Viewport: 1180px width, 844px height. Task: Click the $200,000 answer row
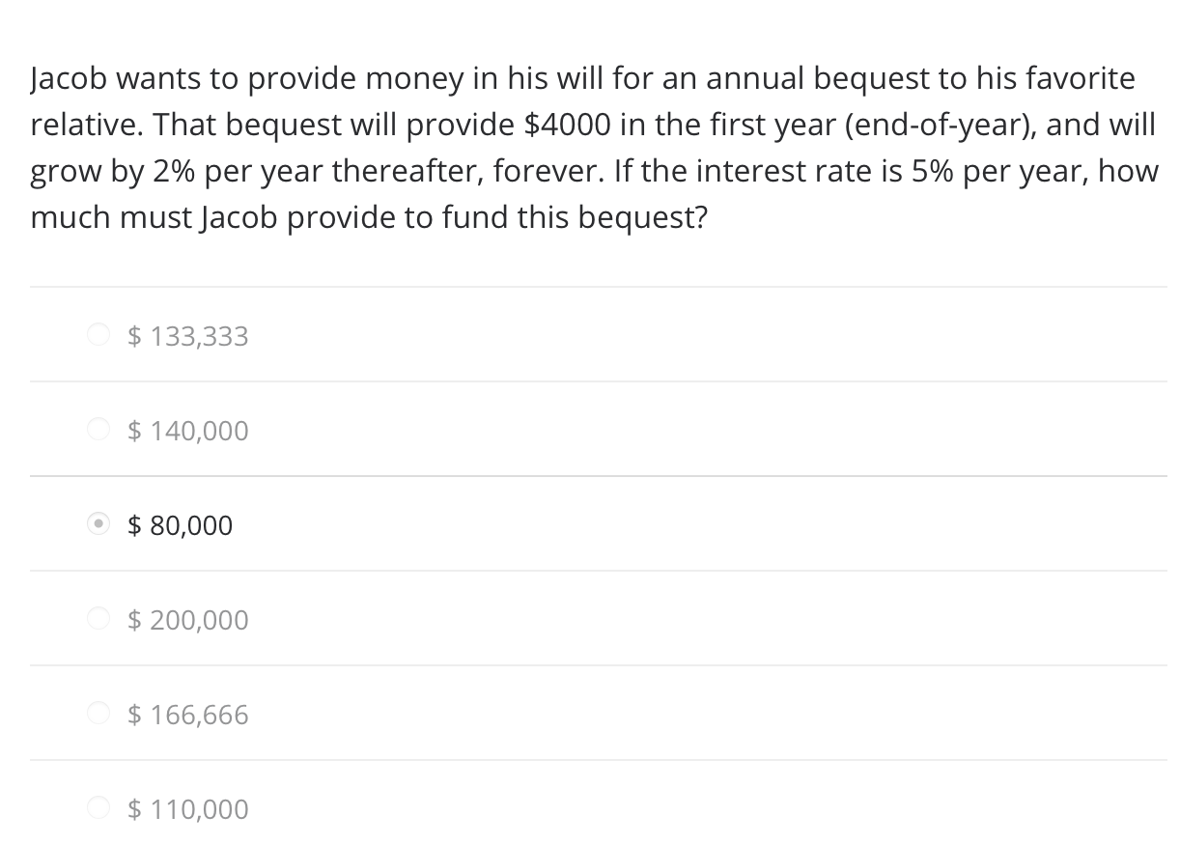pyautogui.click(x=593, y=619)
